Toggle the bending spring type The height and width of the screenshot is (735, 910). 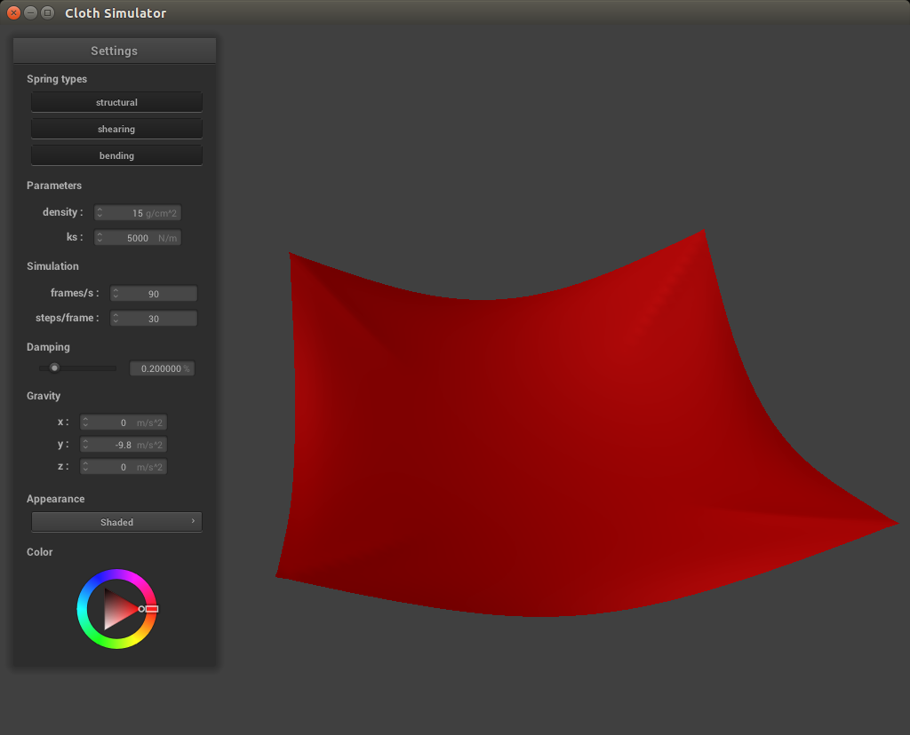point(116,155)
